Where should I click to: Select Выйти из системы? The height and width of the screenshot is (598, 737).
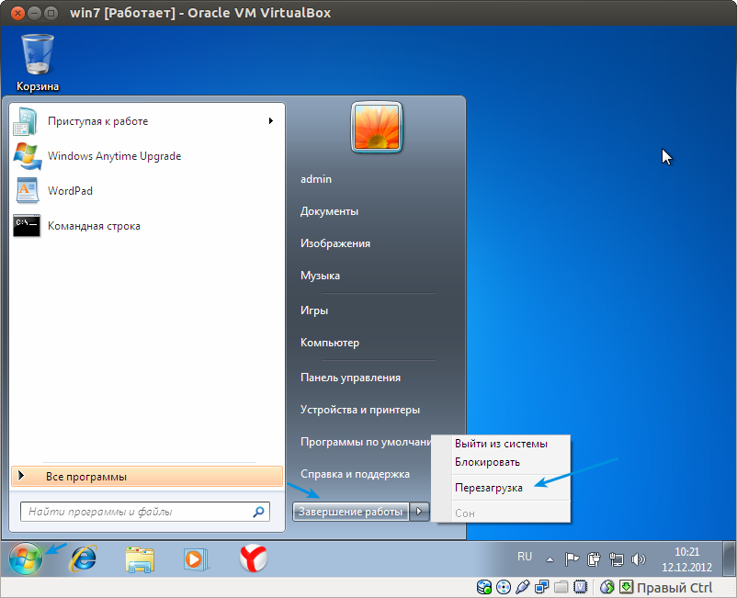coord(501,444)
